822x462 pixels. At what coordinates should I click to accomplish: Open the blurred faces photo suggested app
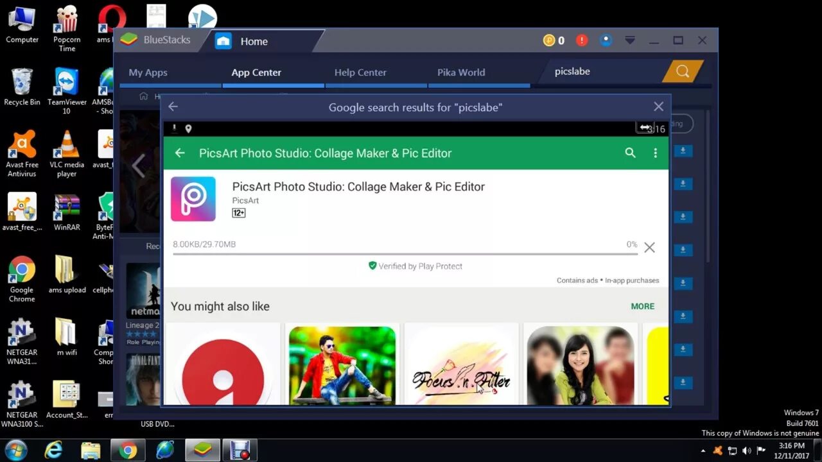coord(581,364)
